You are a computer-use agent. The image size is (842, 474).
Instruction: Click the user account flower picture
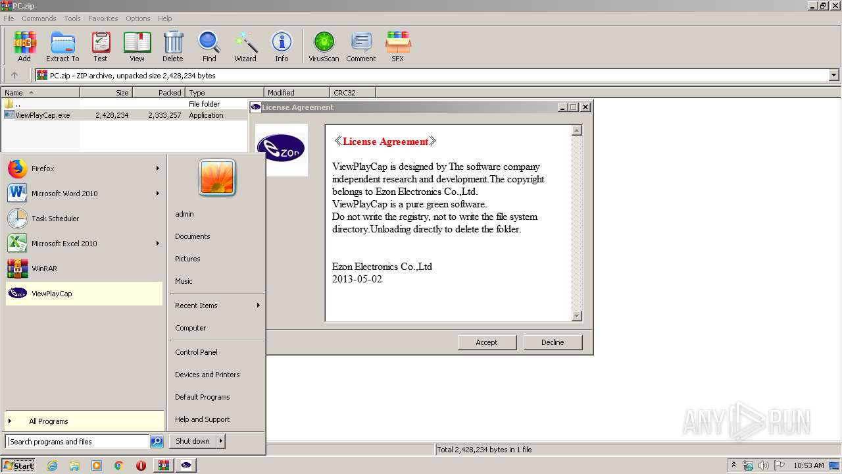pyautogui.click(x=217, y=178)
